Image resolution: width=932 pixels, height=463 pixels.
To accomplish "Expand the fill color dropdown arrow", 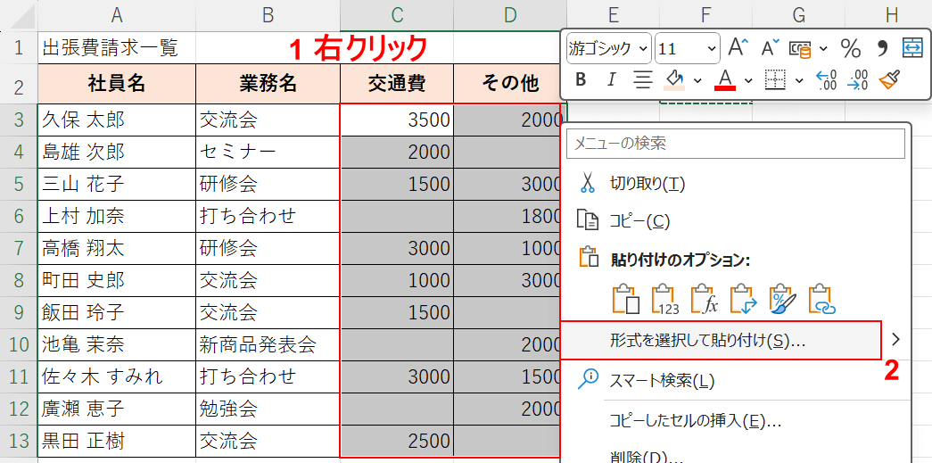I will [697, 81].
